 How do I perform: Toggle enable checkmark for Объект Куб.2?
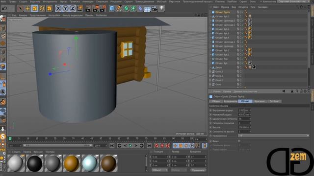[242, 50]
